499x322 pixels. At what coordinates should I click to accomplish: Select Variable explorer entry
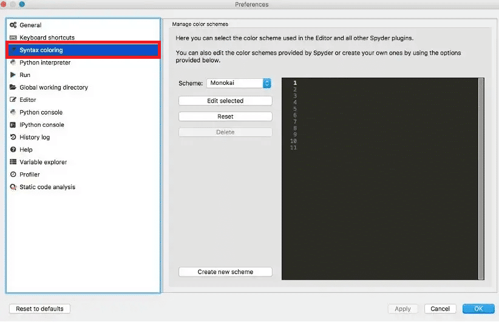click(x=83, y=162)
